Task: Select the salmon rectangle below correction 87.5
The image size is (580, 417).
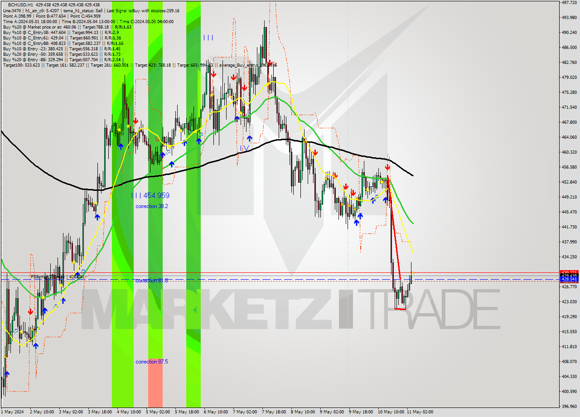Action: (155, 383)
